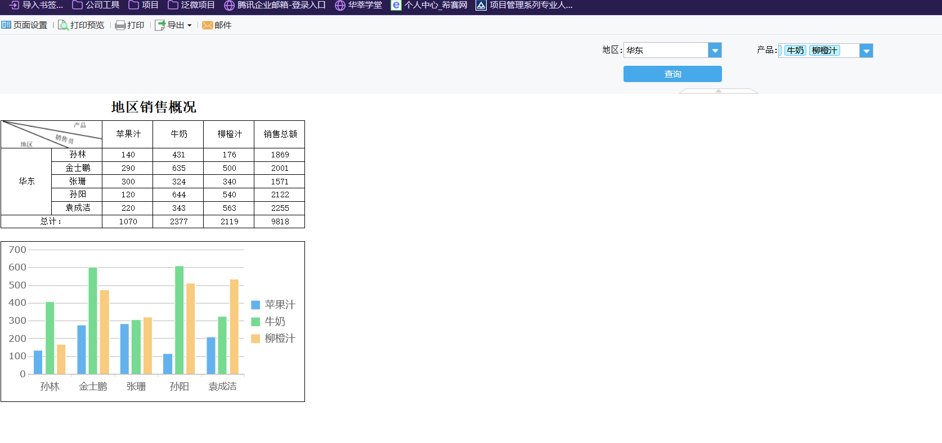Click salesperson 孙阳 in the table

[77, 195]
